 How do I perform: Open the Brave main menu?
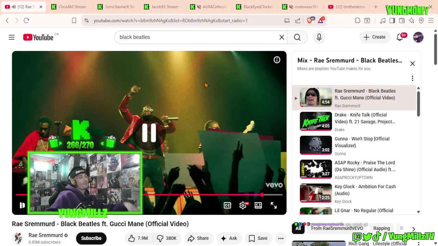coord(431,20)
